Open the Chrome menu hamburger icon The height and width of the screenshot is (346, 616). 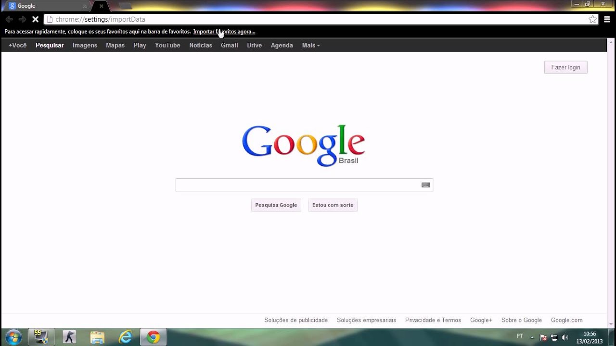coord(607,19)
